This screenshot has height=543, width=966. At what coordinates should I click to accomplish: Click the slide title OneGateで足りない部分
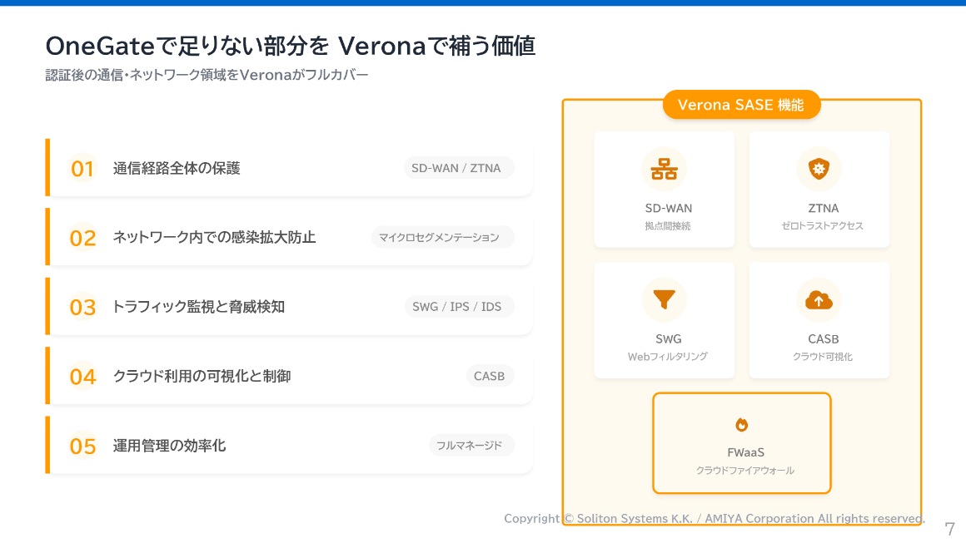[291, 47]
